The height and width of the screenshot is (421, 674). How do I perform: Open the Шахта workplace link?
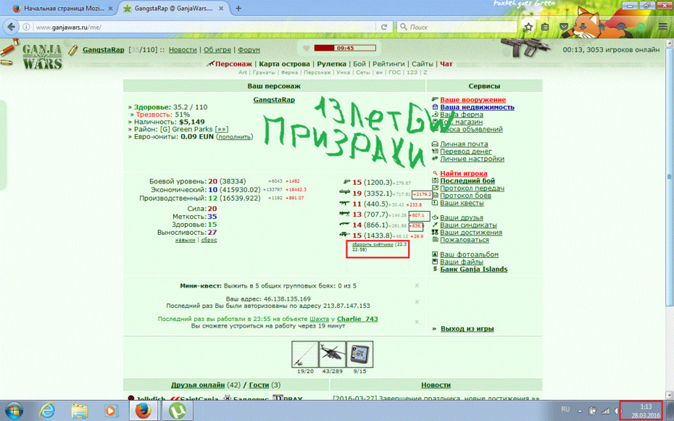pyautogui.click(x=319, y=319)
